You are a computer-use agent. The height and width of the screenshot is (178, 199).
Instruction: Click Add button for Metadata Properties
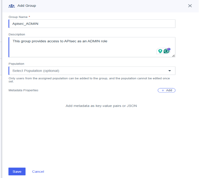click(x=166, y=90)
